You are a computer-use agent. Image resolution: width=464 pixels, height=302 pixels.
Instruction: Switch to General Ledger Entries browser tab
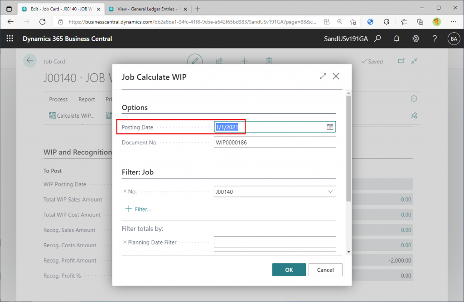coord(147,9)
